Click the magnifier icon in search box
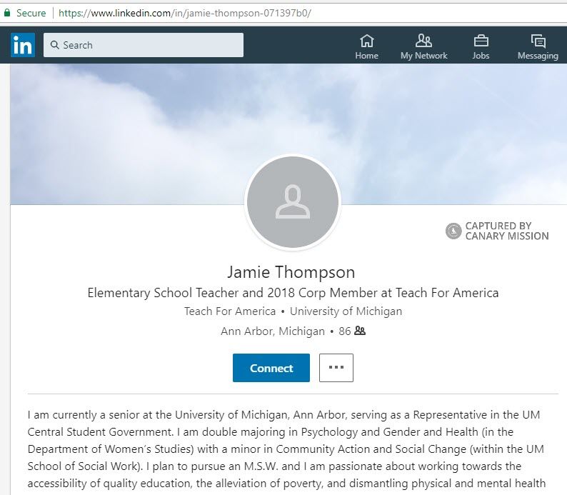The height and width of the screenshot is (495, 567). (54, 45)
